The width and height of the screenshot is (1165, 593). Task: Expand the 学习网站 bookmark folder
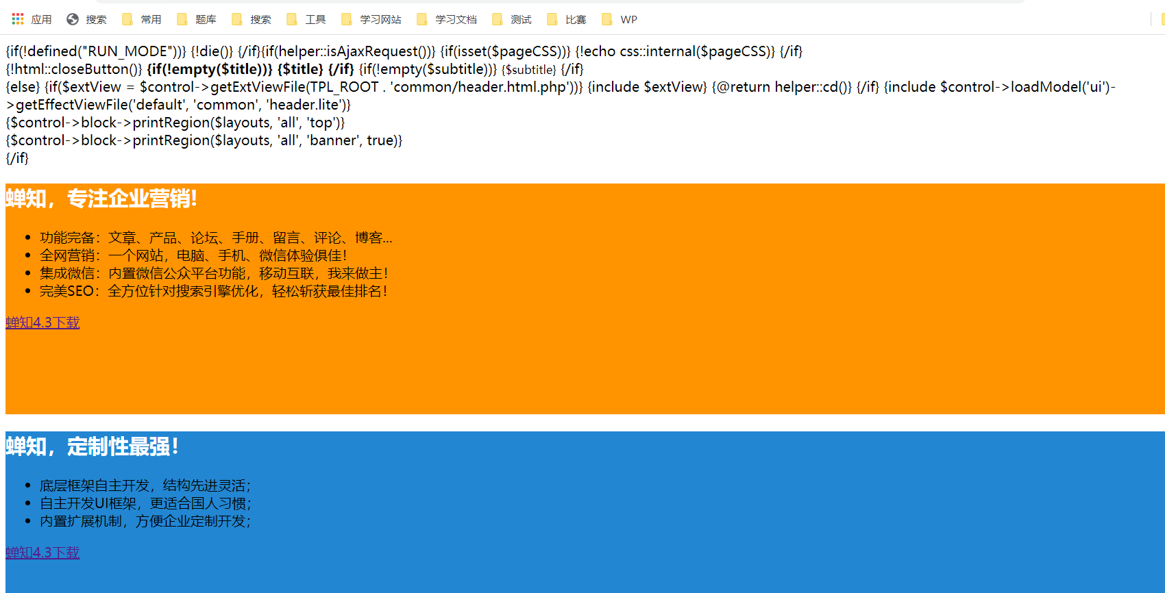(371, 19)
